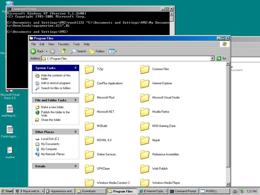Collapse the File and Folder Tasks panel
Screen dimensions: 260x195
pos(75,100)
